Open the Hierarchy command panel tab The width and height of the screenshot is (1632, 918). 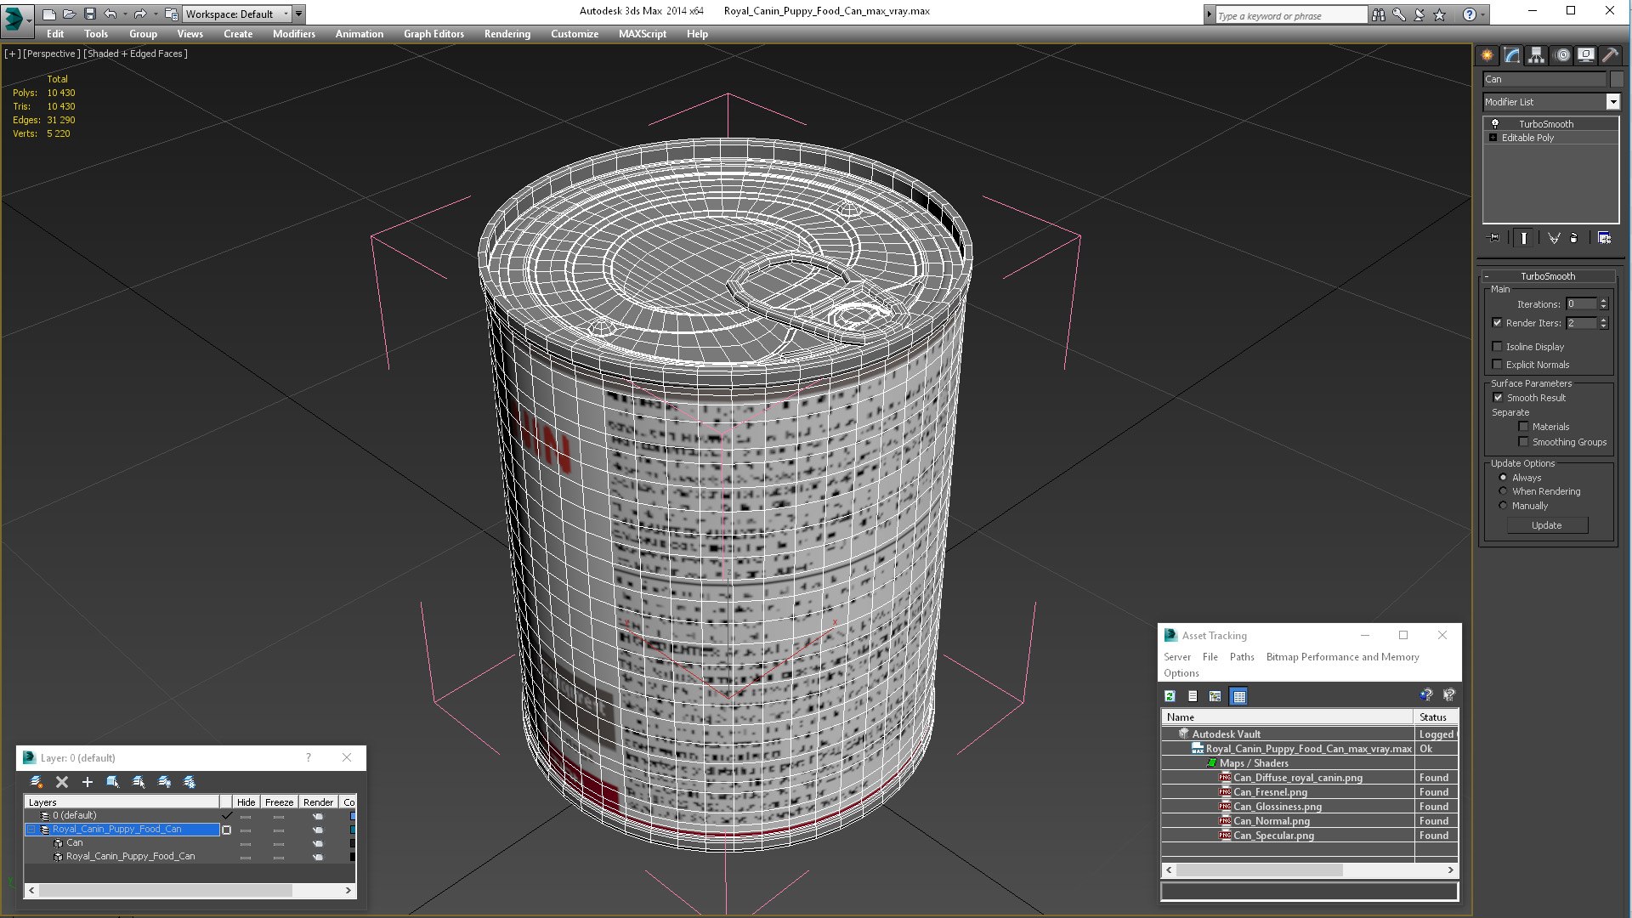coord(1536,55)
